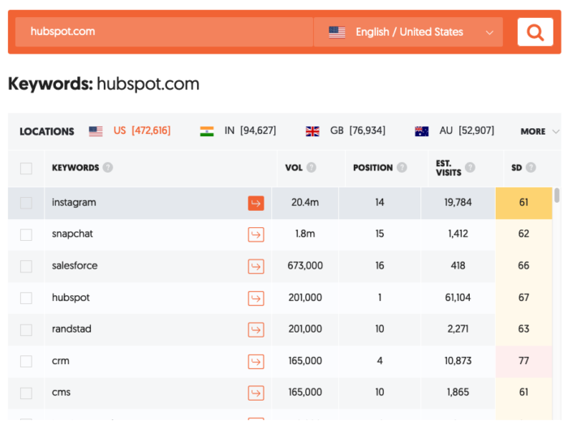Image resolution: width=568 pixels, height=425 pixels.
Task: Click the help icon next to POSITION
Action: click(402, 168)
